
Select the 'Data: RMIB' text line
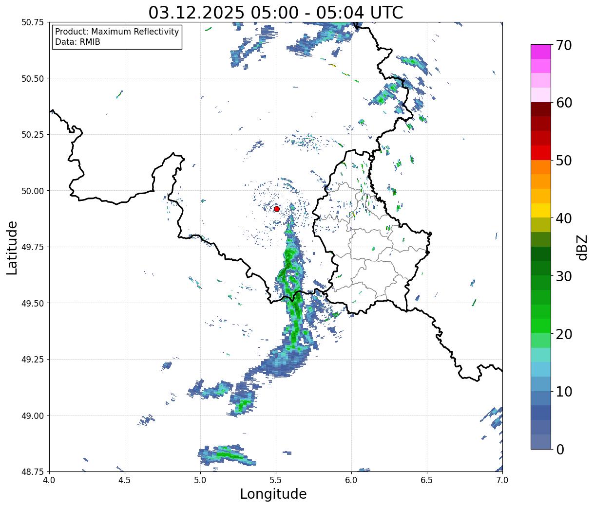77,42
